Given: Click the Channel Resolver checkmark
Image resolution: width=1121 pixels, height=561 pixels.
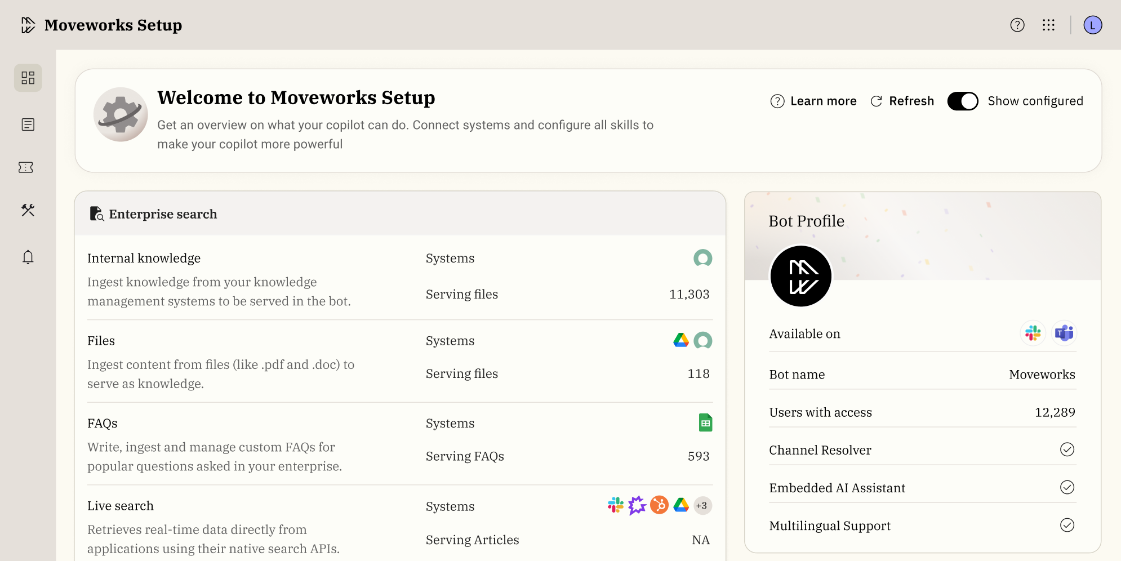Looking at the screenshot, I should (x=1067, y=449).
